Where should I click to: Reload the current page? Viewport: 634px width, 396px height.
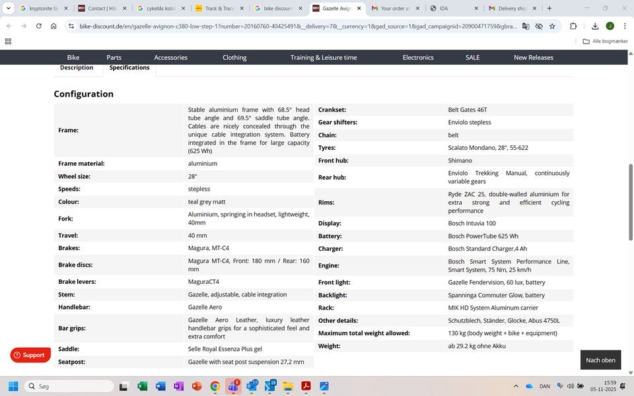(x=39, y=26)
